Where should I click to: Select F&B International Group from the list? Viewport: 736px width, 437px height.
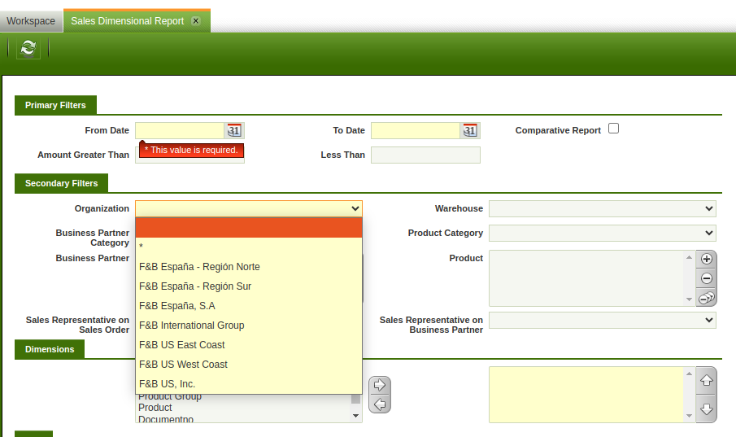tap(192, 326)
